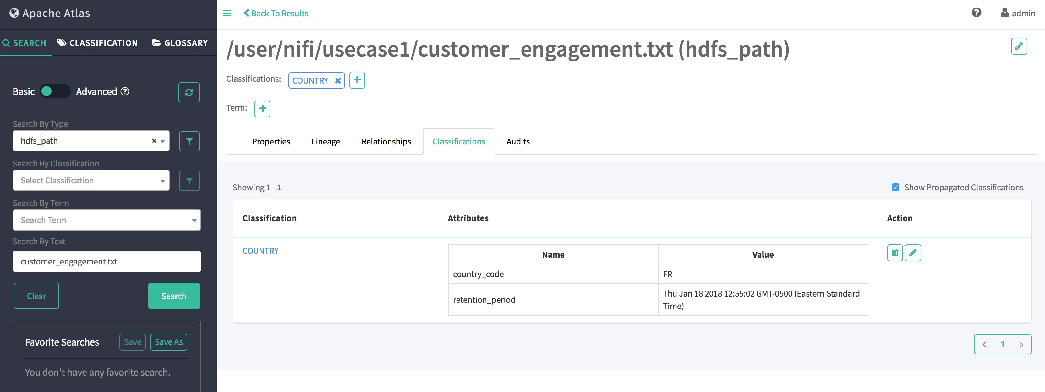Click the Search By Text input field
The image size is (1045, 392).
point(107,261)
